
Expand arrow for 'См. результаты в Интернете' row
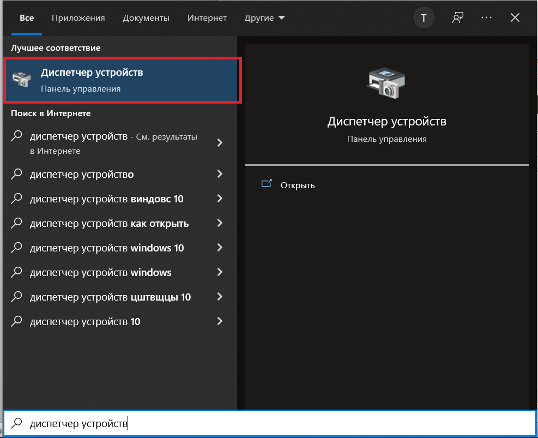click(x=220, y=143)
